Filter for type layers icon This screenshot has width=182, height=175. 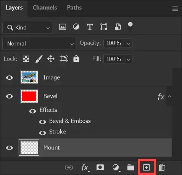pyautogui.click(x=90, y=27)
